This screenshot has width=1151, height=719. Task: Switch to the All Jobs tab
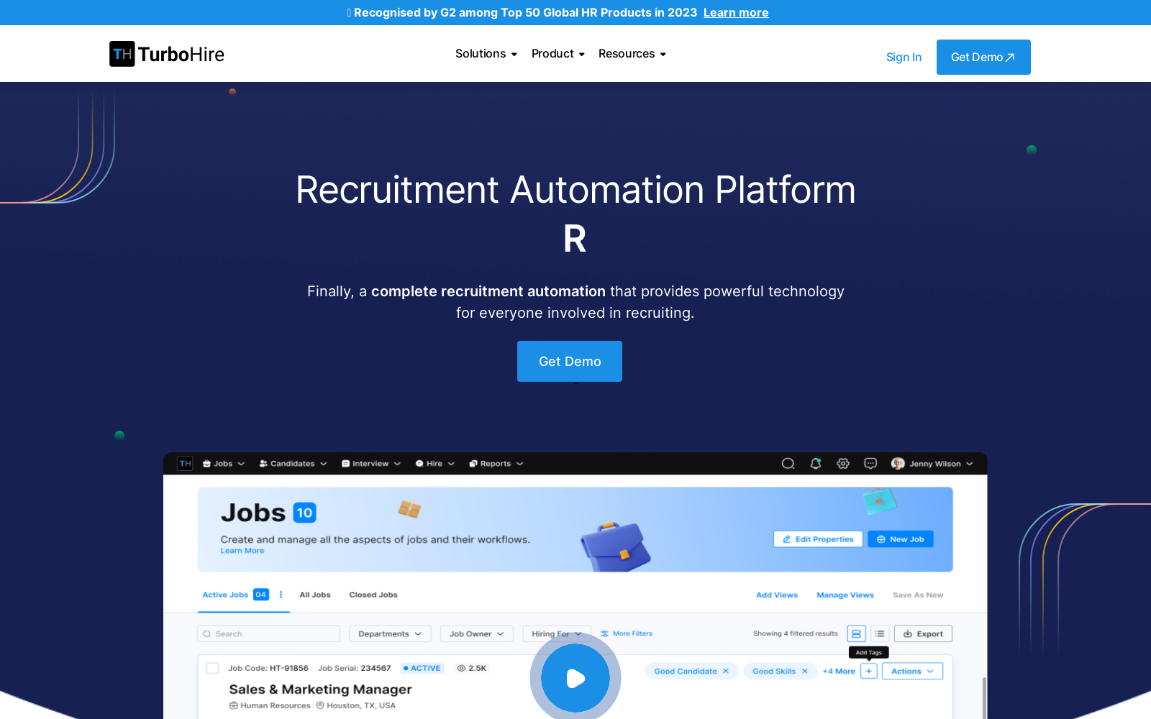click(x=315, y=595)
